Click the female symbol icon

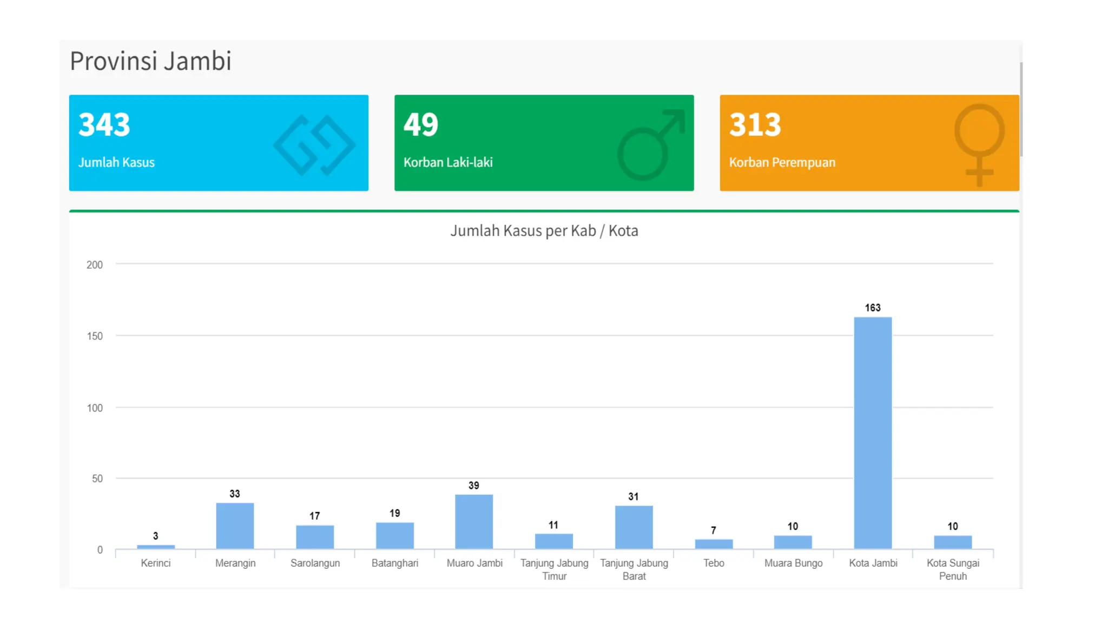pos(979,144)
